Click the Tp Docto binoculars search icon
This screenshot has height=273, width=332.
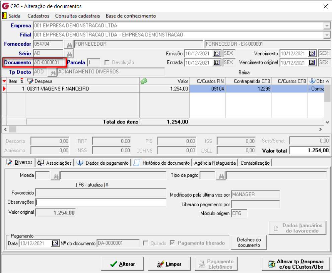[53, 73]
